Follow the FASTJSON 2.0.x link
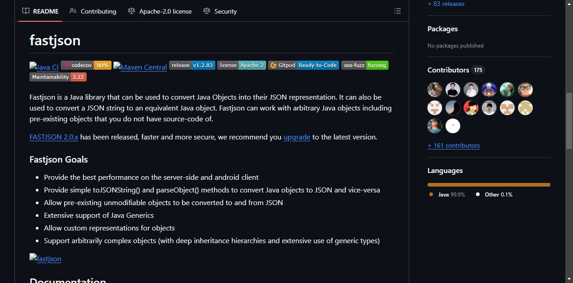The image size is (573, 283). click(x=54, y=137)
